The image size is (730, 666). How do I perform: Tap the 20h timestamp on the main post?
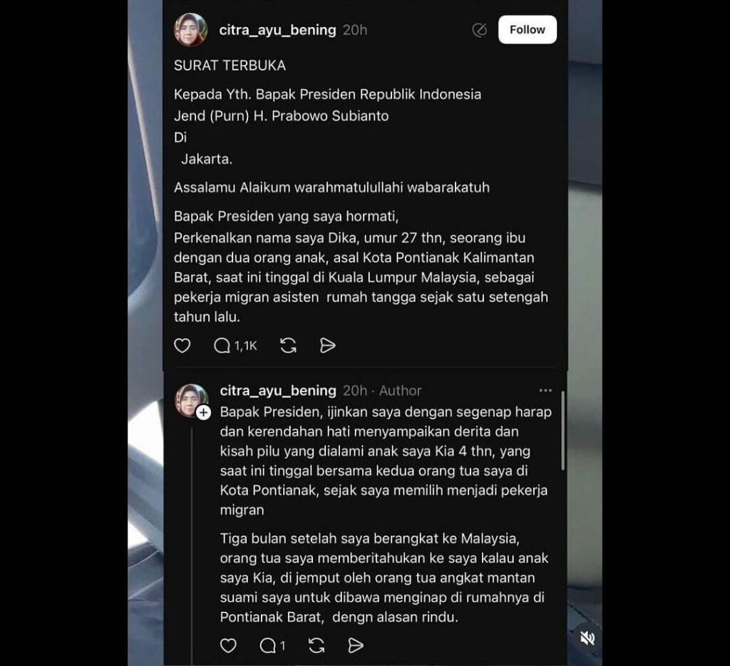point(355,30)
